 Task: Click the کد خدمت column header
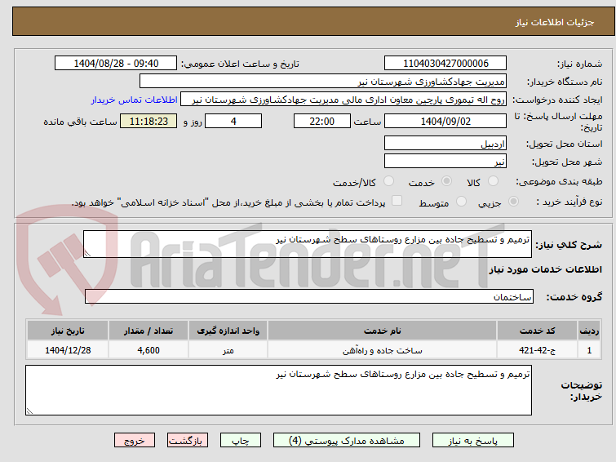(537, 331)
